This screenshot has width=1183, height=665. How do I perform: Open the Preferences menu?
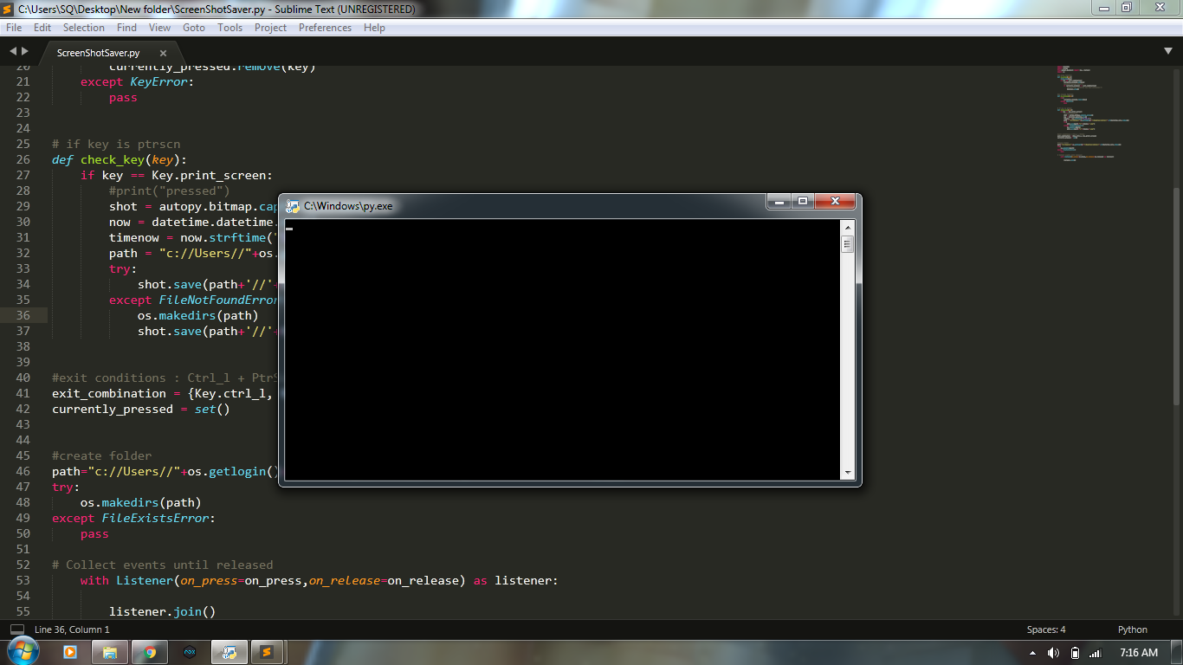[325, 27]
